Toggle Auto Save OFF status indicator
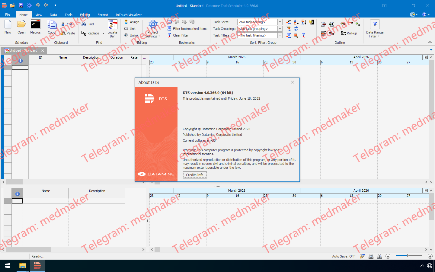This screenshot has width=435, height=272. tap(344, 256)
